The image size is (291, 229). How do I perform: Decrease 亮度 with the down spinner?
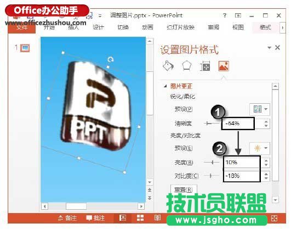pyautogui.click(x=266, y=165)
